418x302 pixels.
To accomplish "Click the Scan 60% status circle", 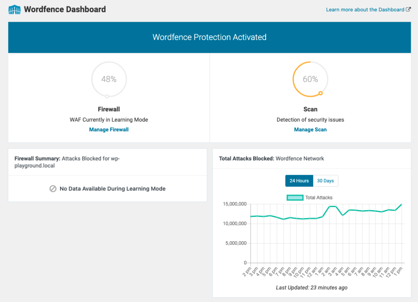I will (x=310, y=79).
